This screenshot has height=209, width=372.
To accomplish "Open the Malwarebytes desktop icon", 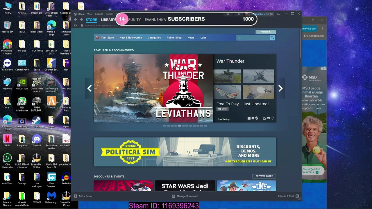I will (51, 197).
